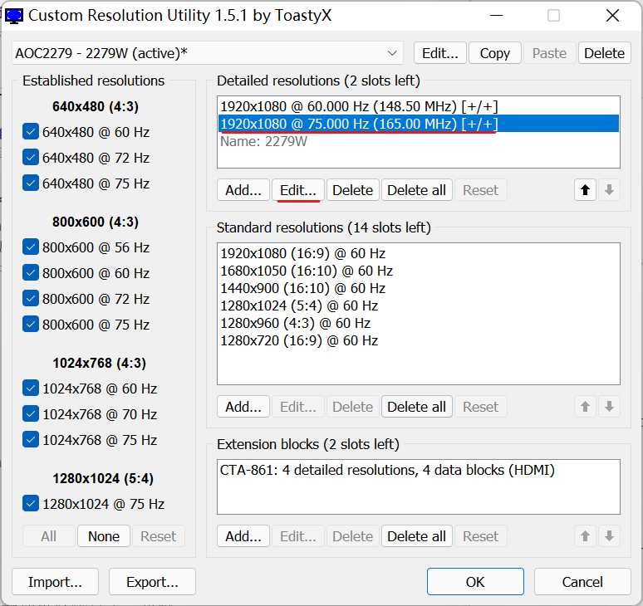
Task: Uncheck the 640x480 @ 60 Hz checkbox
Action: [x=32, y=132]
